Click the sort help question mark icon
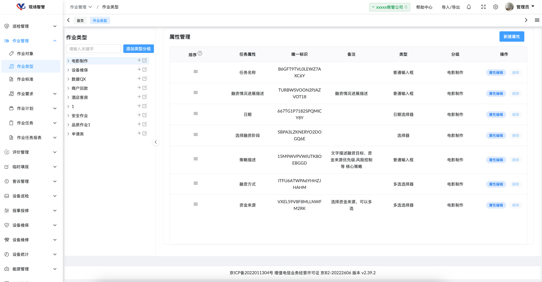This screenshot has width=542, height=282. coord(200,53)
